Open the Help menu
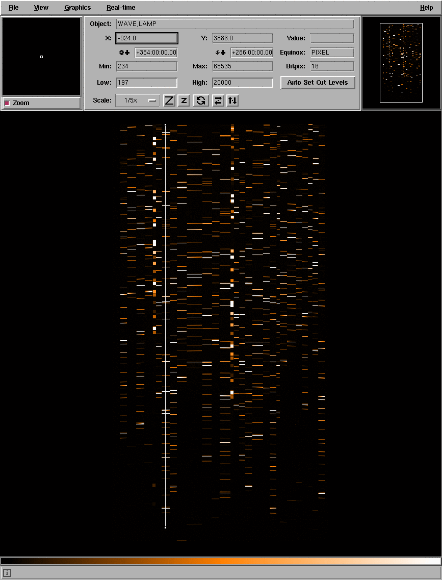 [426, 8]
